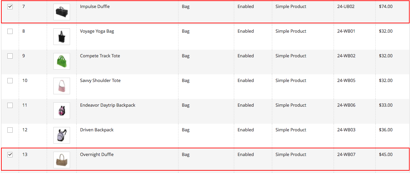
Task: Uncheck the Impulse Duffle row checkbox
Action: click(10, 7)
